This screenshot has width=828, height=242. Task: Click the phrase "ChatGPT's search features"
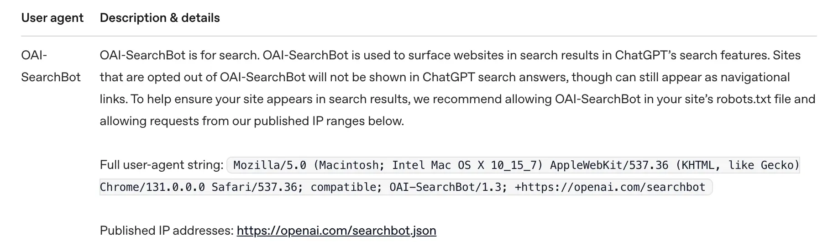point(692,55)
